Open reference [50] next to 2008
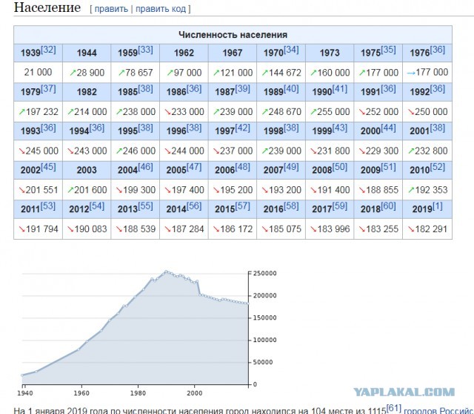The width and height of the screenshot is (474, 414). tap(340, 167)
